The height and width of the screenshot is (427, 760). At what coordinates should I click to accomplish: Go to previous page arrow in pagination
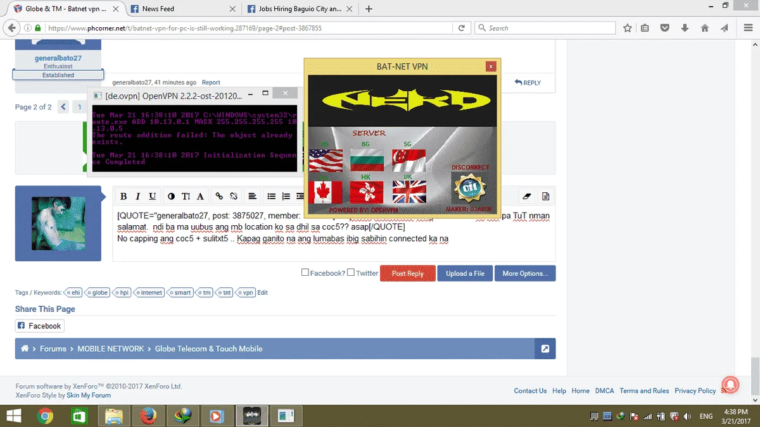click(x=63, y=107)
